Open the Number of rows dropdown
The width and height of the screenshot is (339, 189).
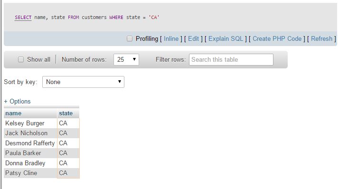[x=126, y=59]
